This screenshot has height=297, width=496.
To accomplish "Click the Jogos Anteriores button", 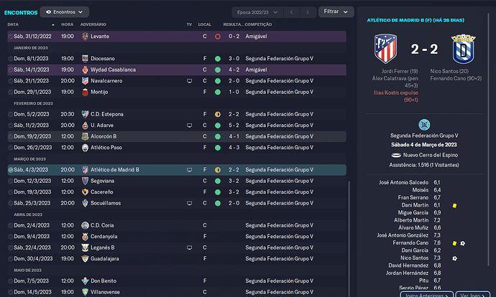I will [x=426, y=295].
